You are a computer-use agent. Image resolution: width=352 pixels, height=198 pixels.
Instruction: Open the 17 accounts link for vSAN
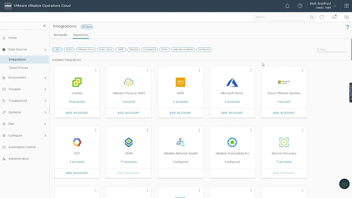(x=129, y=162)
